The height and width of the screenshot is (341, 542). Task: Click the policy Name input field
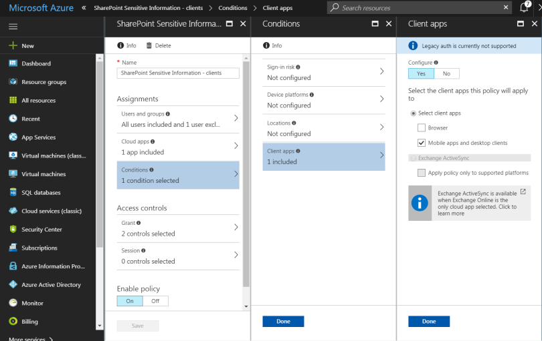tap(178, 73)
